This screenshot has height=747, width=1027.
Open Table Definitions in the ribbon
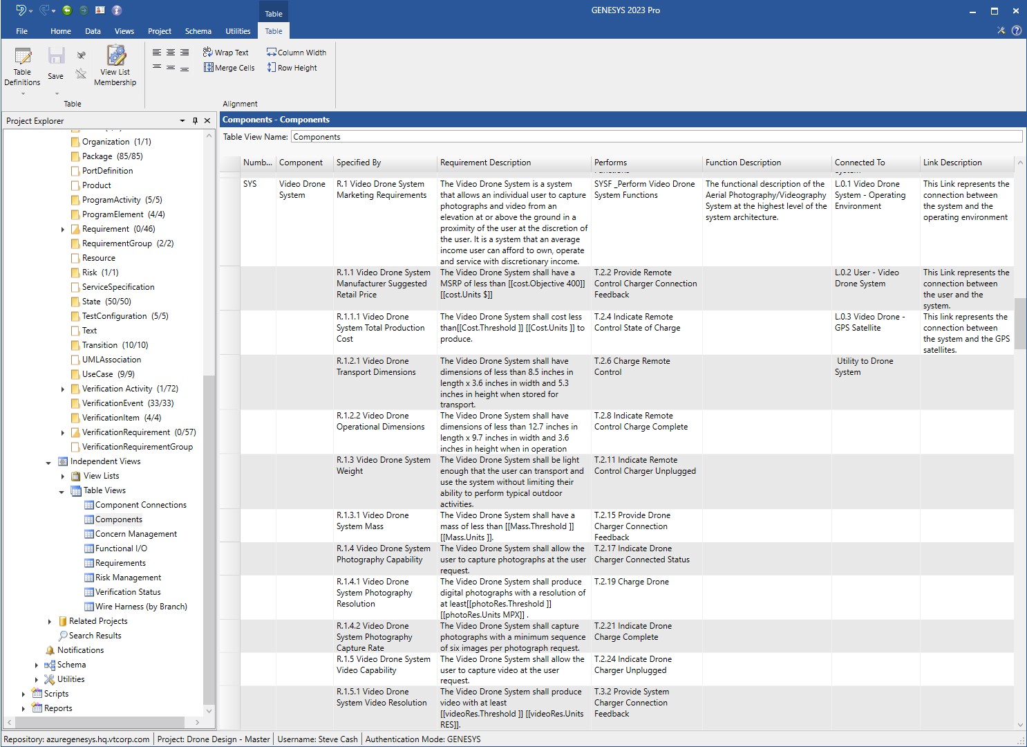coord(21,67)
